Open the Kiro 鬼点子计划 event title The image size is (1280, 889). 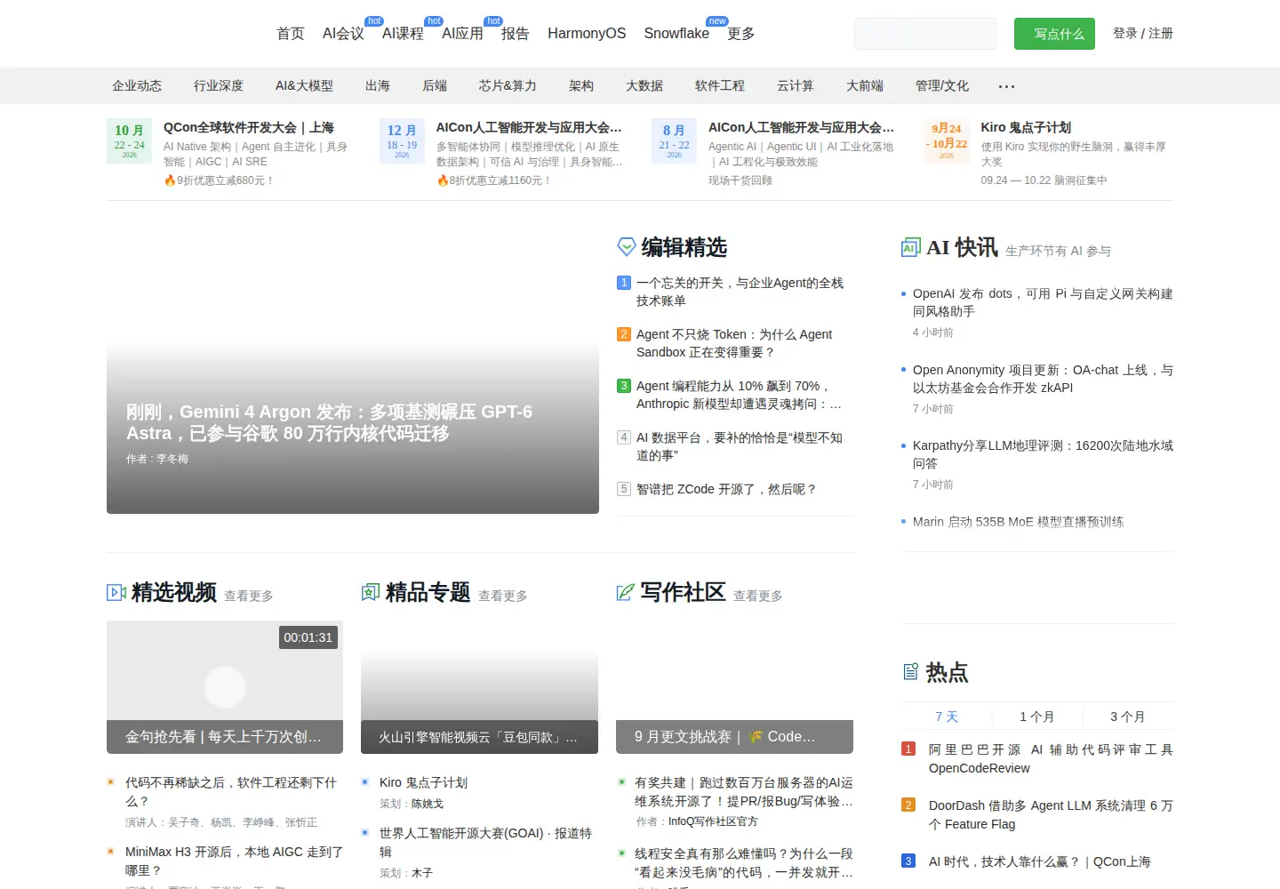[1026, 128]
